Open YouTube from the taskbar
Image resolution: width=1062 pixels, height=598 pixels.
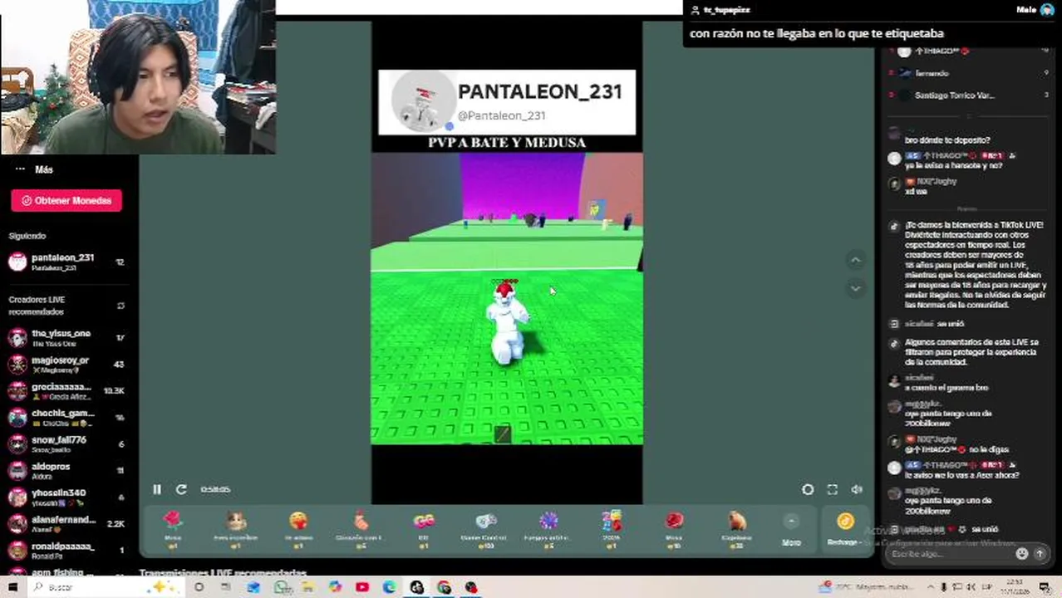(x=362, y=587)
